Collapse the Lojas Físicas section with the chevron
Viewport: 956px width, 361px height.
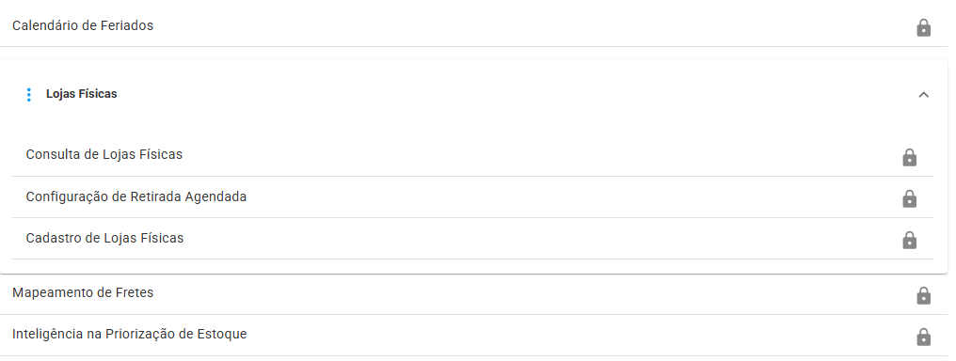tap(924, 94)
